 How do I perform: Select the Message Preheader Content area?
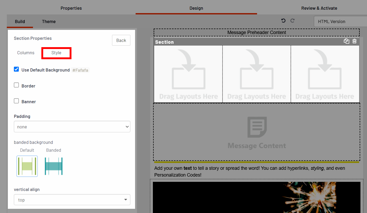click(x=257, y=32)
